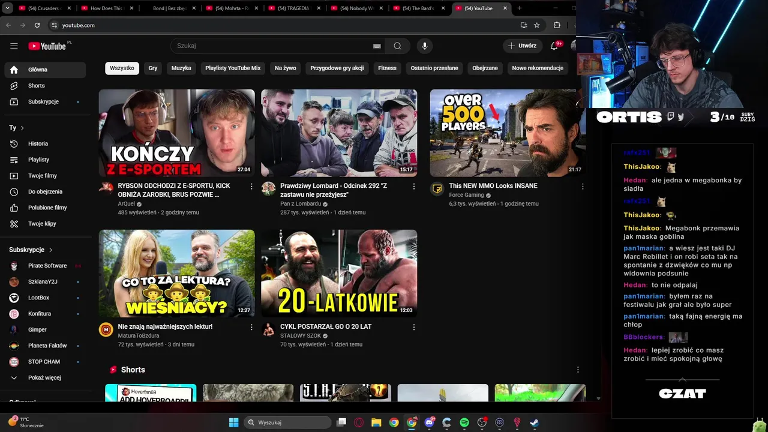Open LootBox channel subscription
This screenshot has height=432, width=768.
(45, 298)
